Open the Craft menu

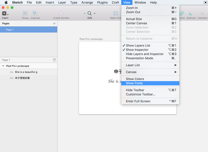coord(115,2)
